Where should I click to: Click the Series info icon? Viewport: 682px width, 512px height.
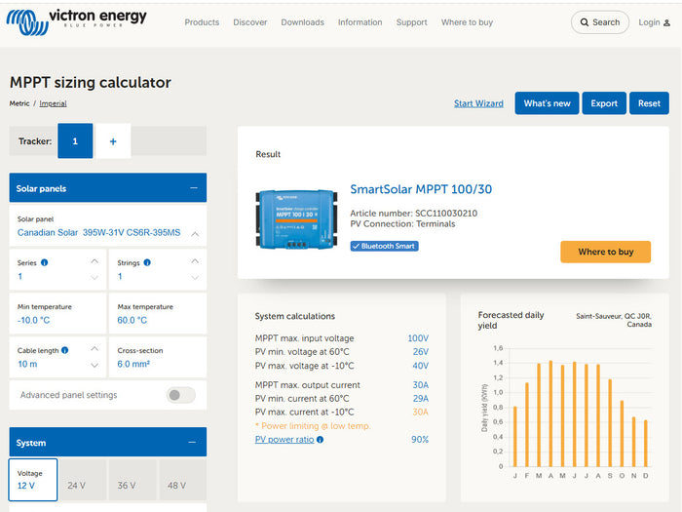point(45,262)
